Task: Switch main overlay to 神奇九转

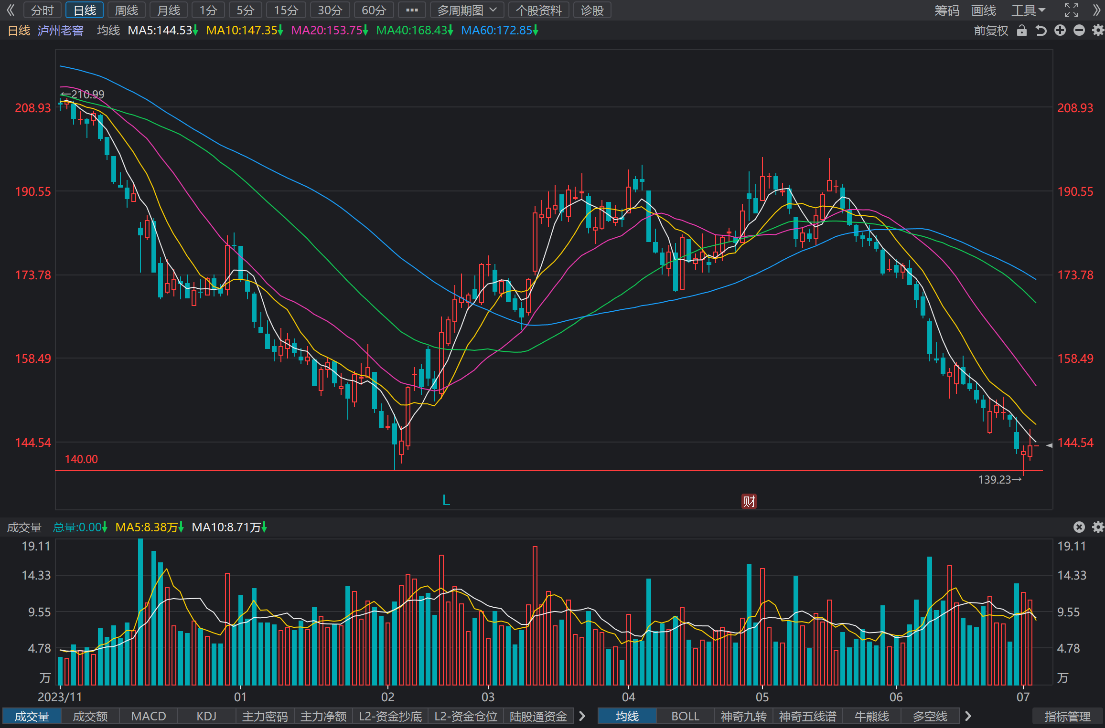Action: click(744, 716)
